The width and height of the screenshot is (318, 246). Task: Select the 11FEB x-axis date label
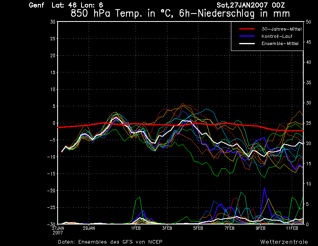292,228
